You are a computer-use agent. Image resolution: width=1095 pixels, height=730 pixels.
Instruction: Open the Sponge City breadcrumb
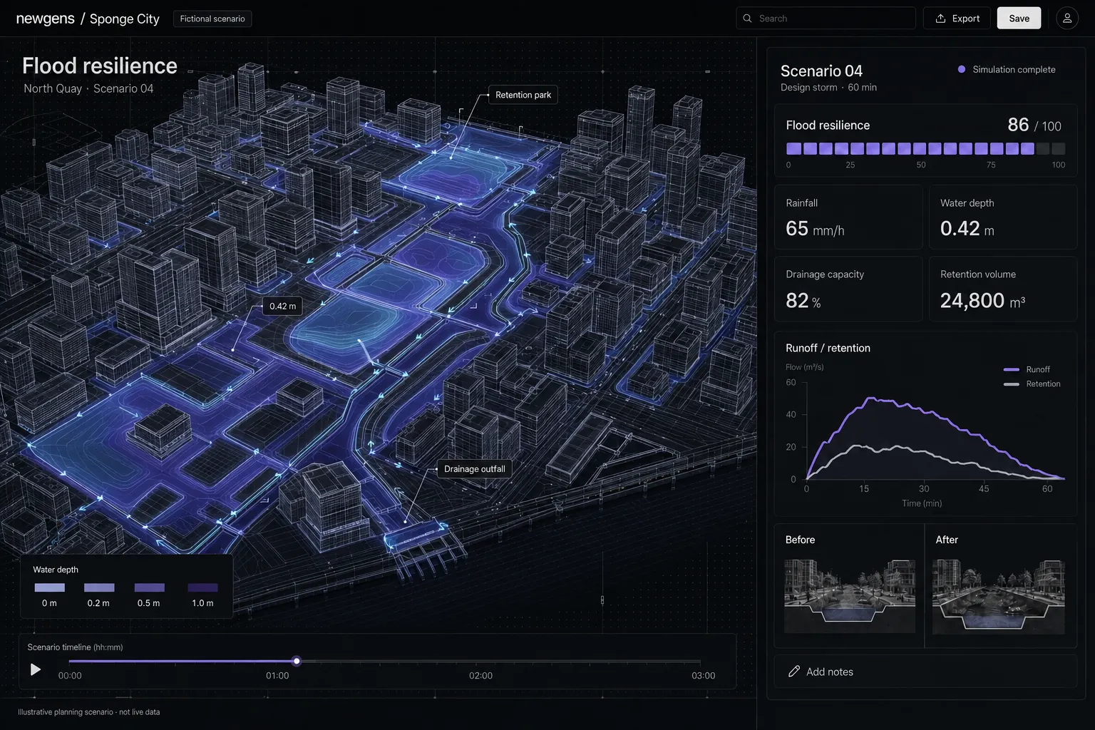coord(125,19)
